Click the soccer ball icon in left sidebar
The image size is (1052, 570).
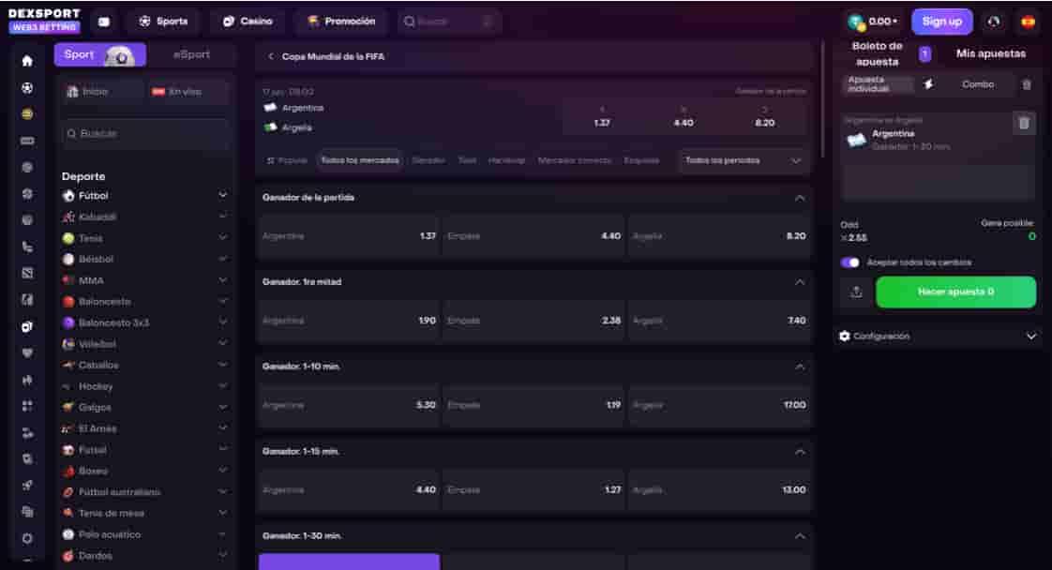pyautogui.click(x=27, y=88)
